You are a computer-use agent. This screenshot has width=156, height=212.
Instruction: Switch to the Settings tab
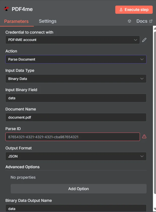tap(48, 21)
